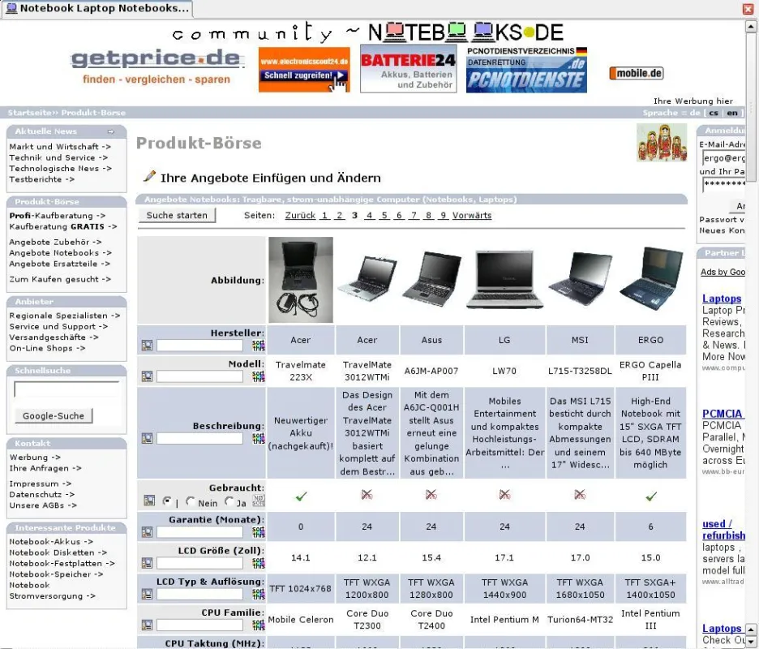Screen dimensions: 759x649
Task: Go to results page 5
Action: [384, 216]
